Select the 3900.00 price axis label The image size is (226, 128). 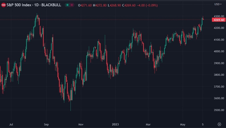219,63
